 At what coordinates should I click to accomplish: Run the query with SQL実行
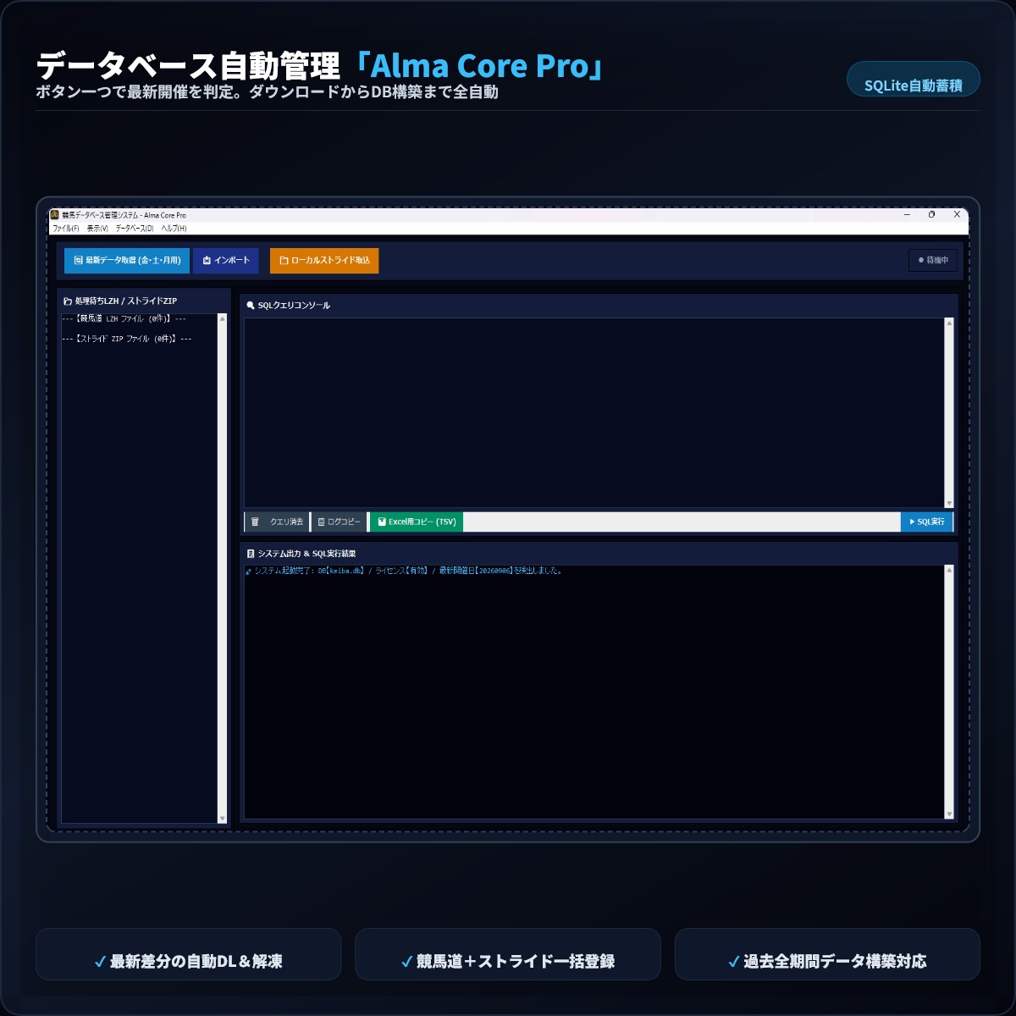927,522
